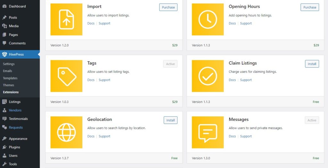Viewport: 328px width, 168px height.
Task: Click the Import extension upload icon
Action: coord(66,20)
